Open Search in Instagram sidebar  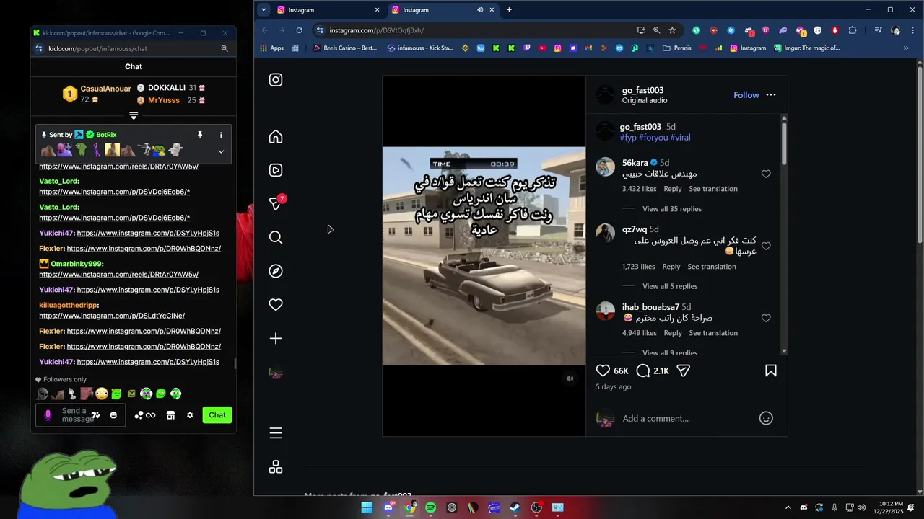(x=276, y=237)
